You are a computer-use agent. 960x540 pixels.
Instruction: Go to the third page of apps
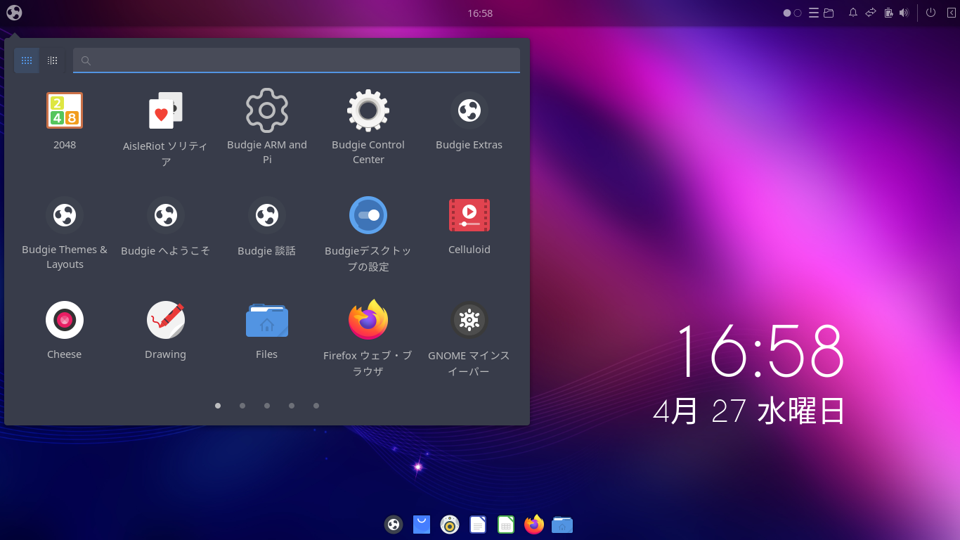(x=267, y=406)
